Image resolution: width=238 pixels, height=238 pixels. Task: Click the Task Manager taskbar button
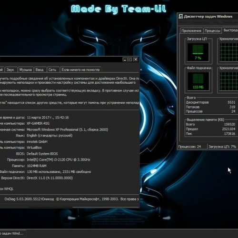13,234
